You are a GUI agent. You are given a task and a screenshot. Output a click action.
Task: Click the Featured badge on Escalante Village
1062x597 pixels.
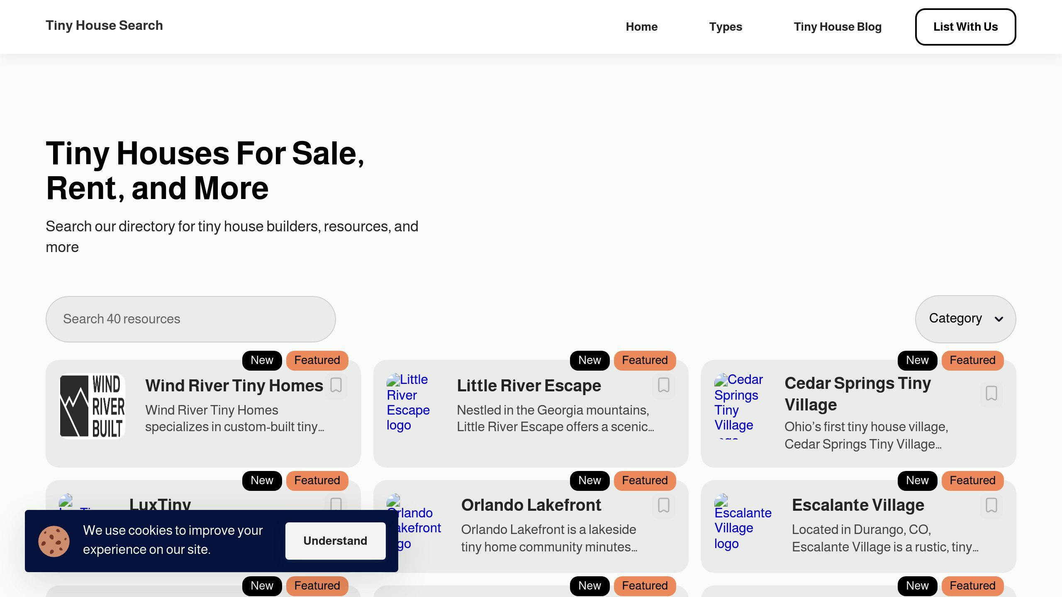[x=972, y=481]
